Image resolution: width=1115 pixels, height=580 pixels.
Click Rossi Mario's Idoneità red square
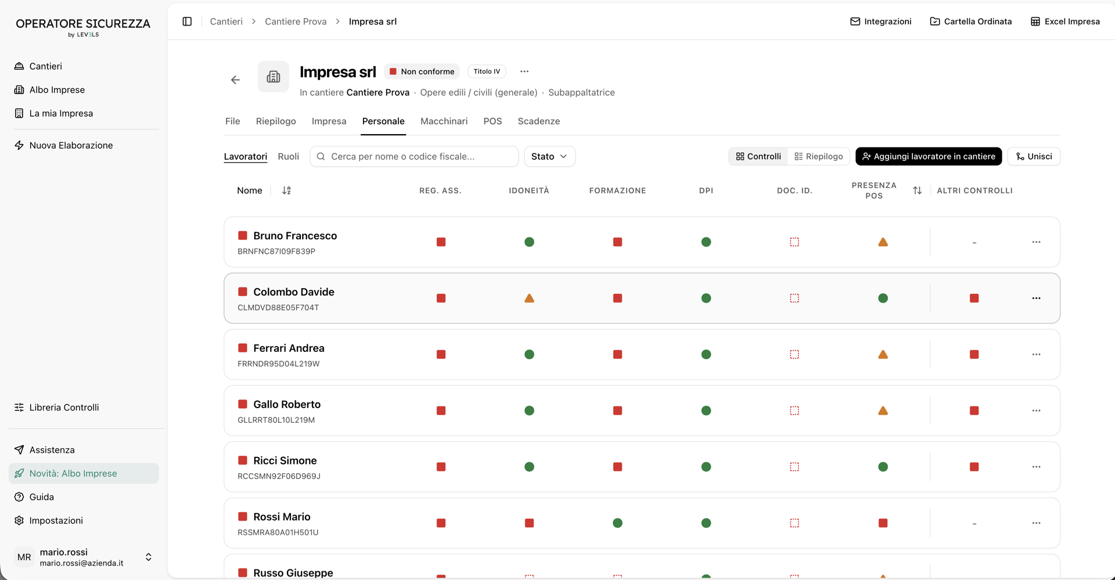pyautogui.click(x=529, y=523)
